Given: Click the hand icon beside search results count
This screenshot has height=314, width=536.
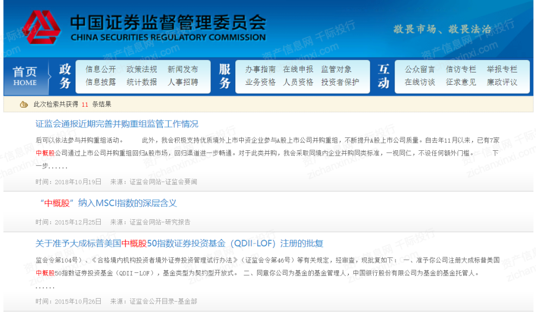Looking at the screenshot, I should tap(24, 105).
